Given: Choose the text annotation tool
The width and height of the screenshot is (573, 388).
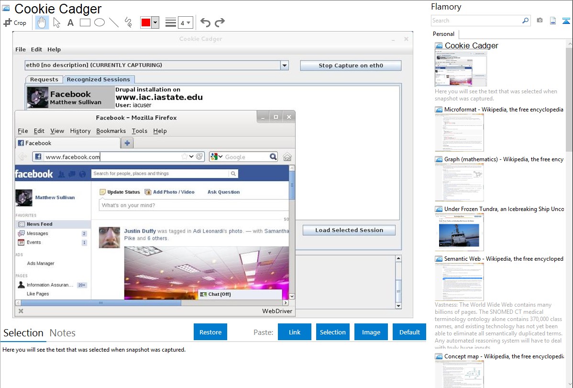Looking at the screenshot, I should (x=70, y=22).
